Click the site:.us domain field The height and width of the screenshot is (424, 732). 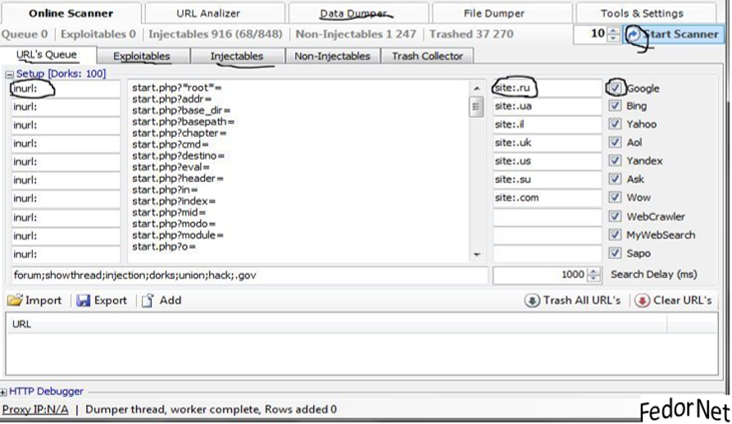coord(547,161)
